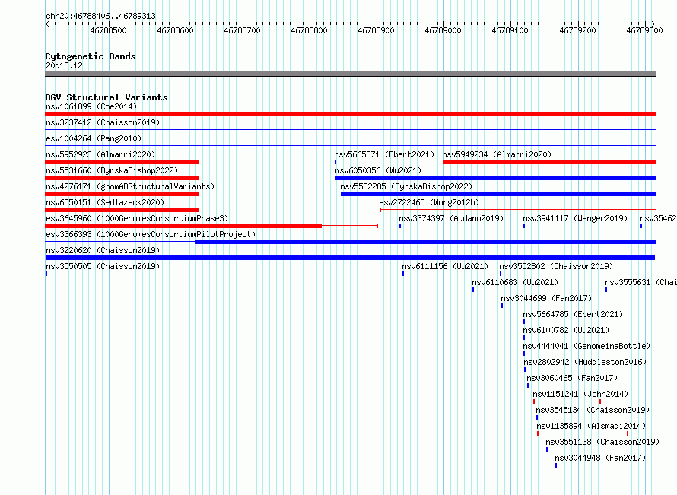Screen dimensions: 677x495
Task: Click nsv5532285 (ByrskaBishop2022) label
Action: click(406, 186)
